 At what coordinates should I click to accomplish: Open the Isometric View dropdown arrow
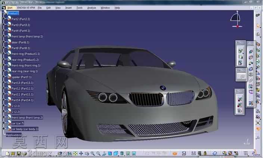click(x=118, y=156)
